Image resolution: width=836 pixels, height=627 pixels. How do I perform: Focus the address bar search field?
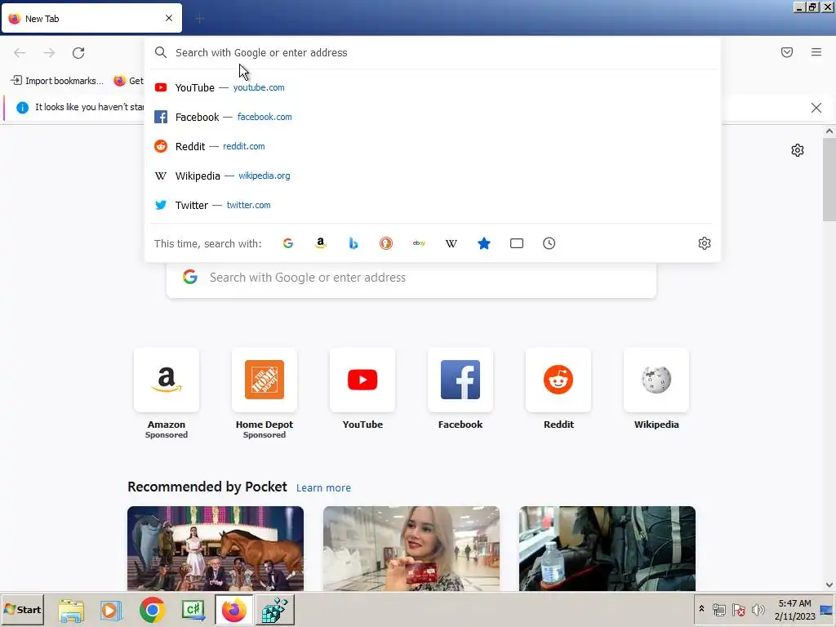coord(433,53)
